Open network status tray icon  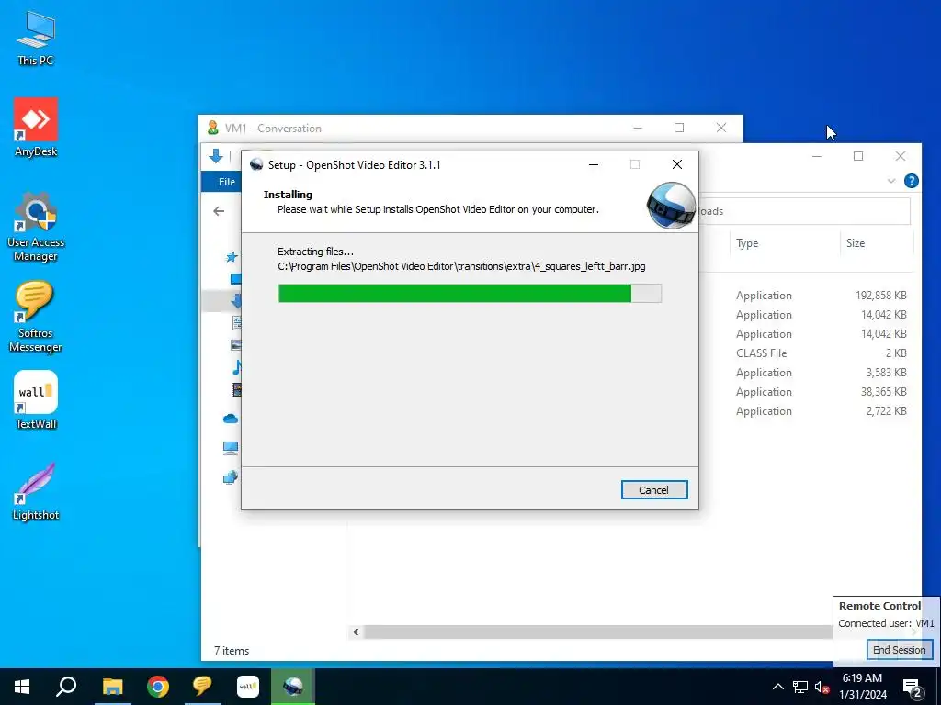[800, 687]
